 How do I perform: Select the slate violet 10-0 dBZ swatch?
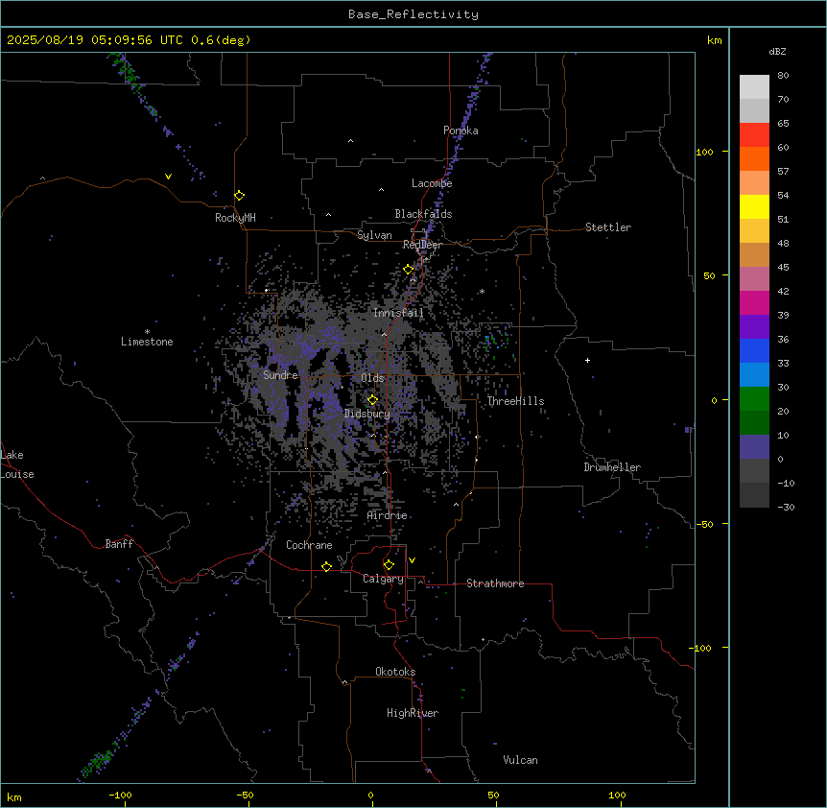(754, 447)
